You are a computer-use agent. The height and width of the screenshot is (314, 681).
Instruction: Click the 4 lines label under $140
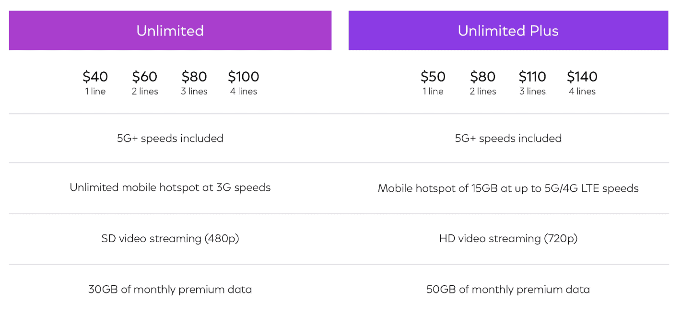coord(582,92)
